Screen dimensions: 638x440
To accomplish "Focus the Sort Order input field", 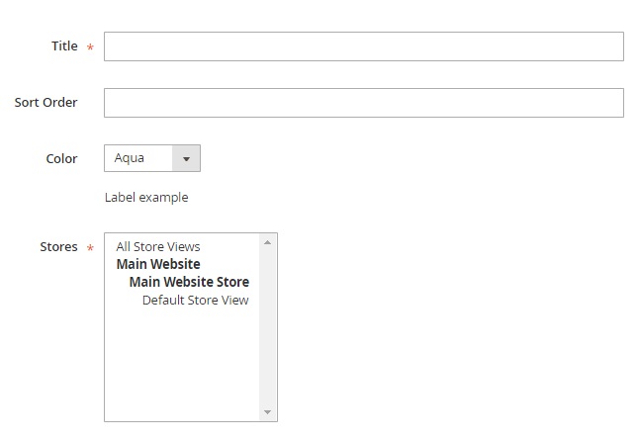I will click(x=364, y=103).
